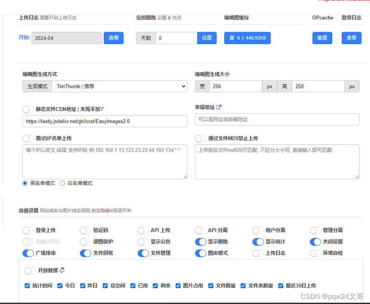Click 设置 button for scheduled deletion days
The width and height of the screenshot is (370, 304).
pos(207,38)
